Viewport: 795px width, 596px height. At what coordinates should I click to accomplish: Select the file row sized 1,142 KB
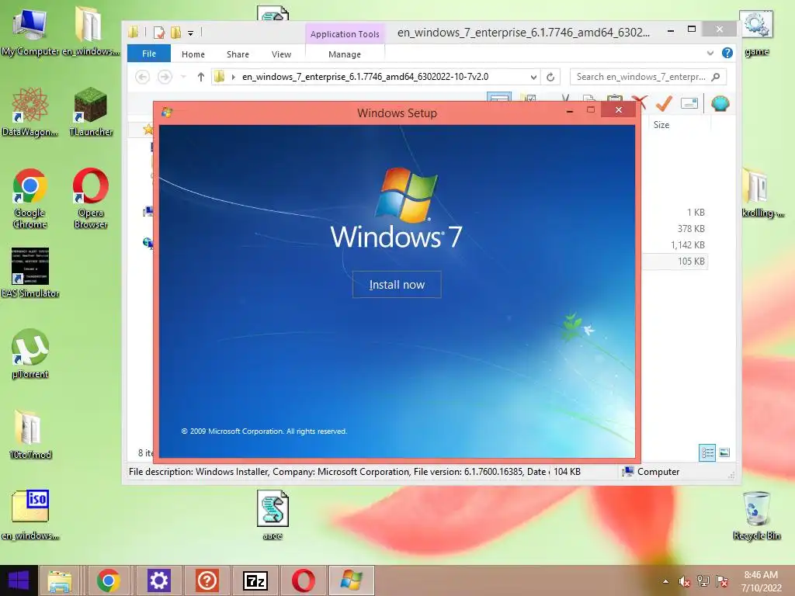click(x=675, y=244)
